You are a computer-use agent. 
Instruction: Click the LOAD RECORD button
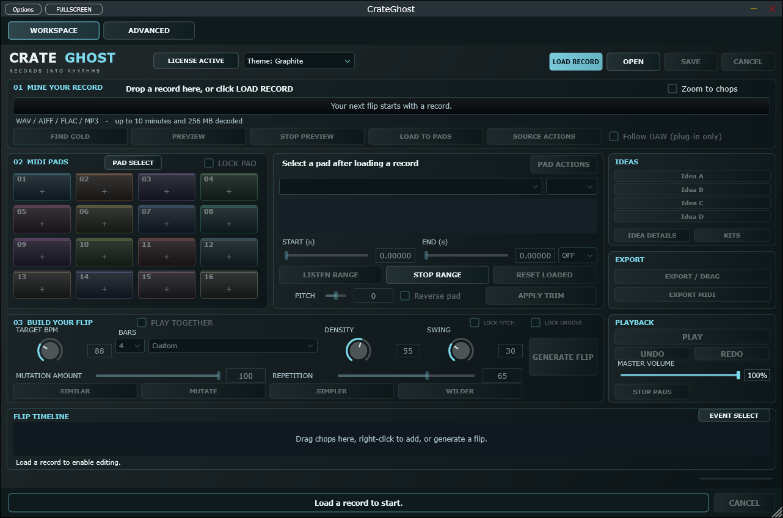576,62
